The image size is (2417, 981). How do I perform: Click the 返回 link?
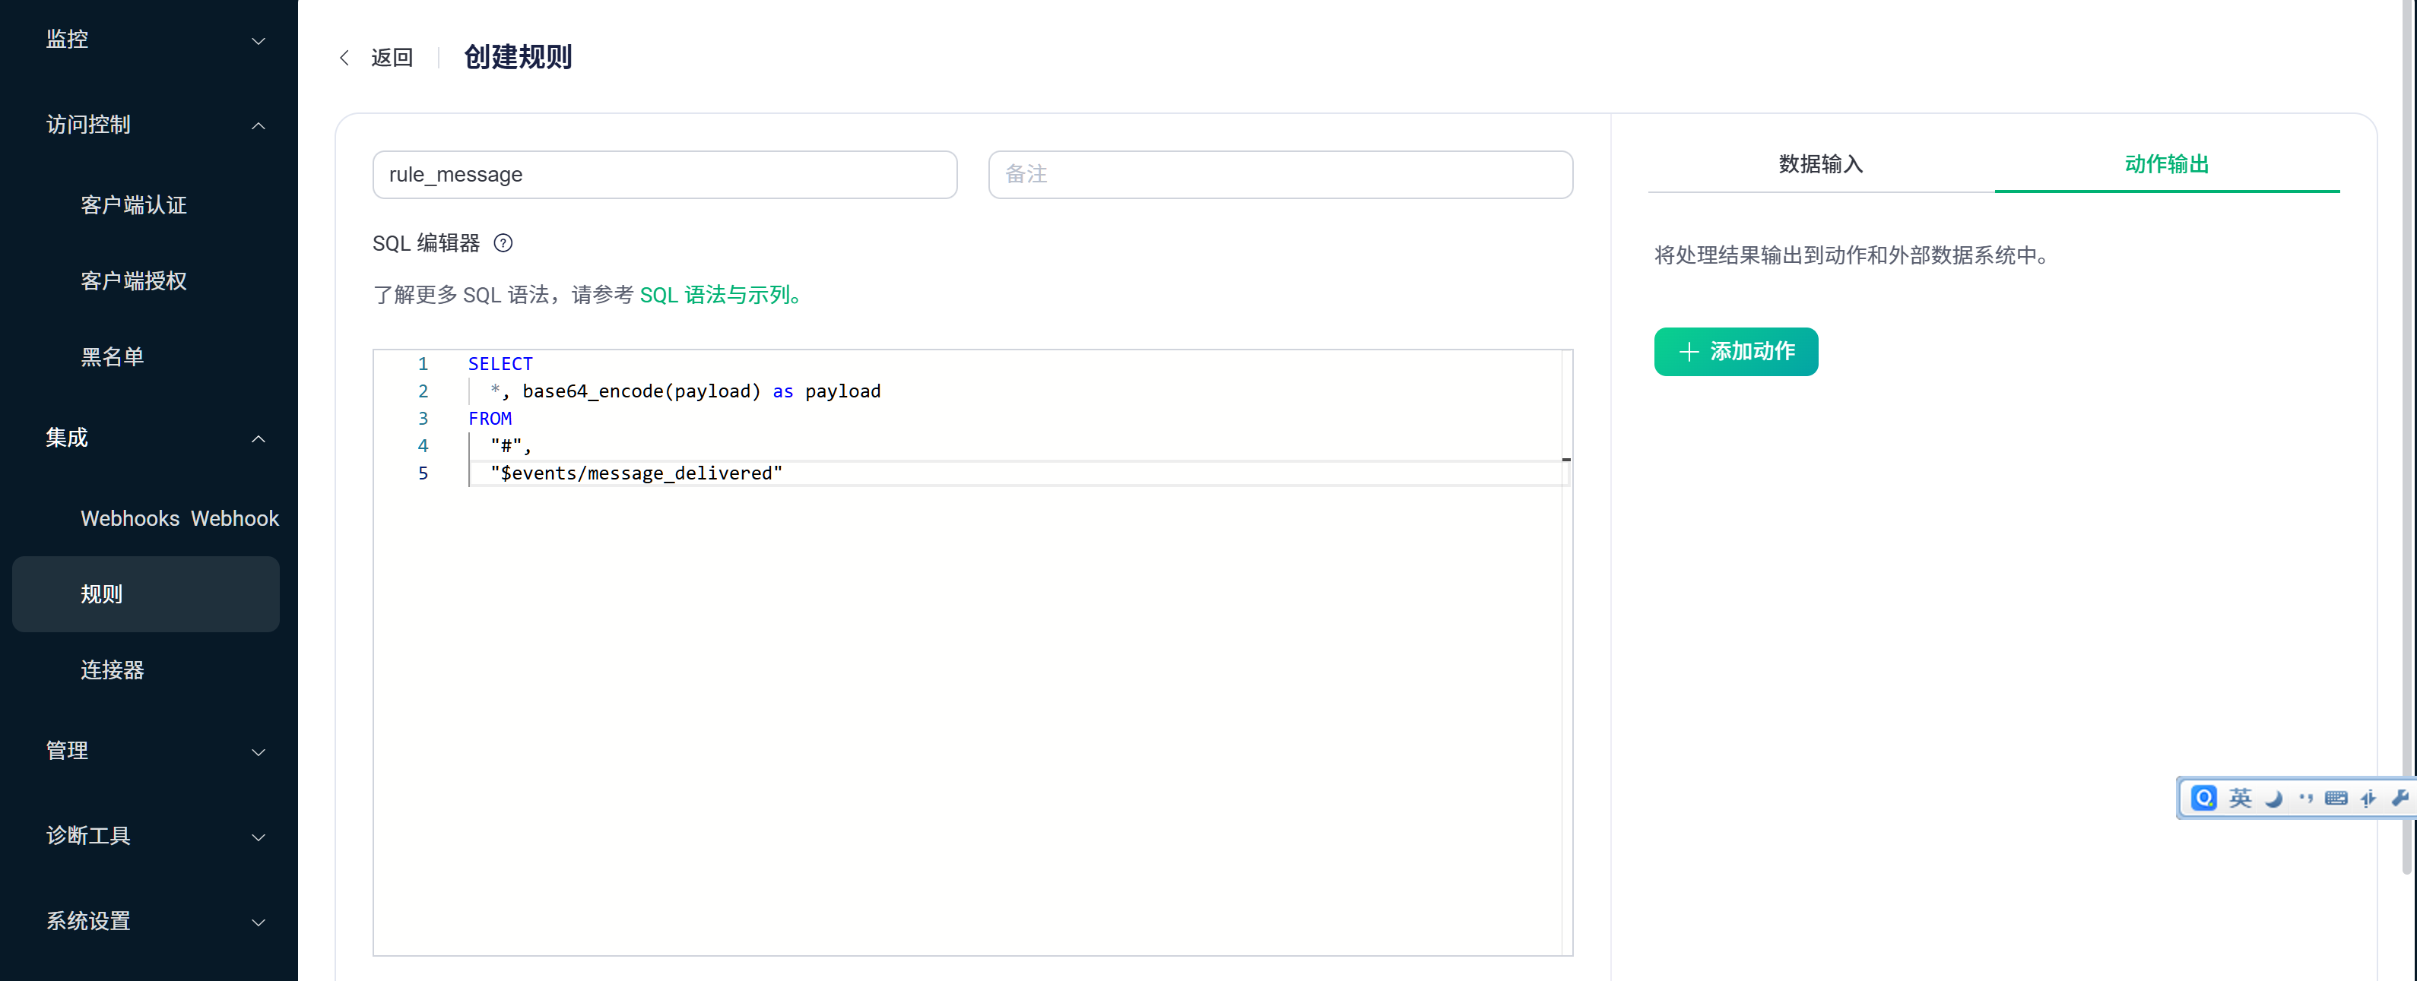392,59
